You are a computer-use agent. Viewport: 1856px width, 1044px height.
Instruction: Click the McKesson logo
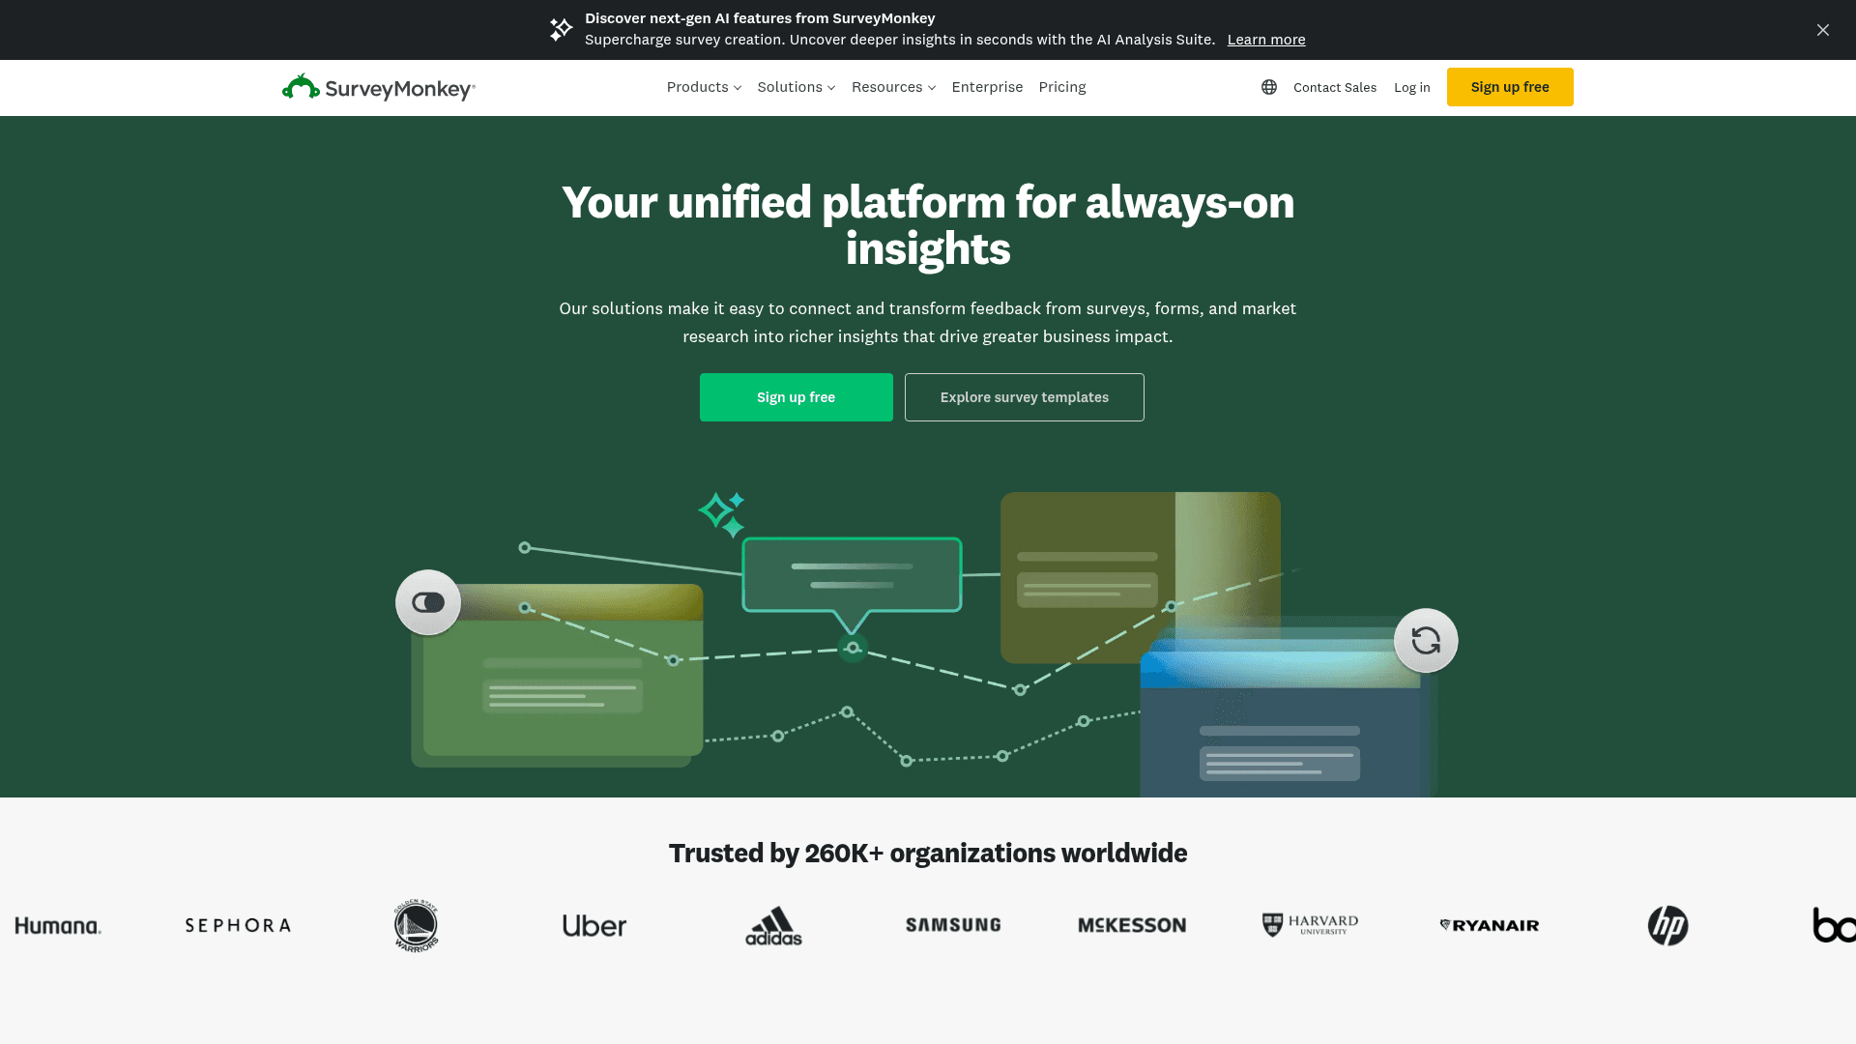coord(1132,925)
